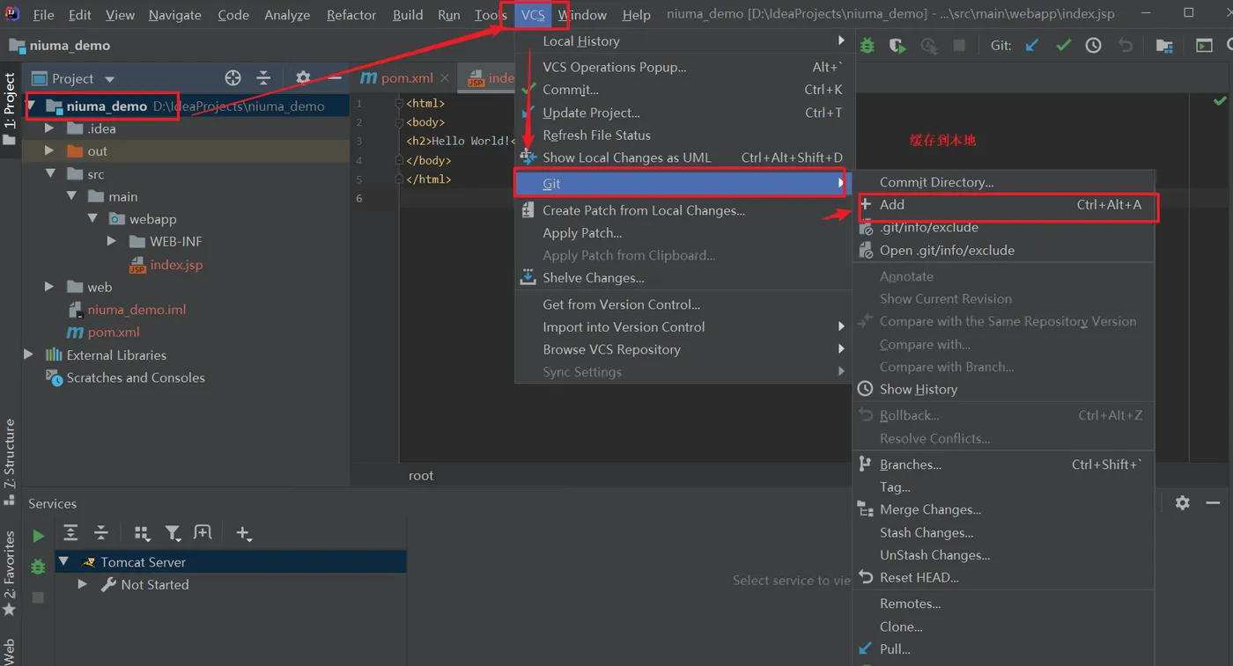1233x666 pixels.
Task: Open Services panel gear settings
Action: (x=1183, y=502)
